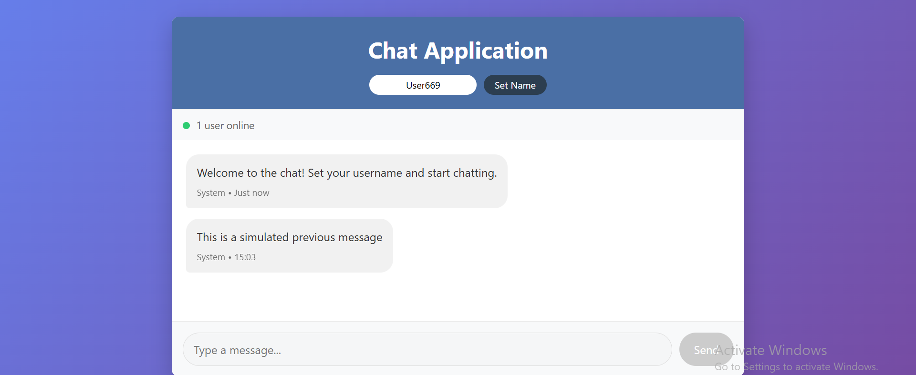Click the "System" sender under the welcome message
This screenshot has width=916, height=375.
[211, 193]
